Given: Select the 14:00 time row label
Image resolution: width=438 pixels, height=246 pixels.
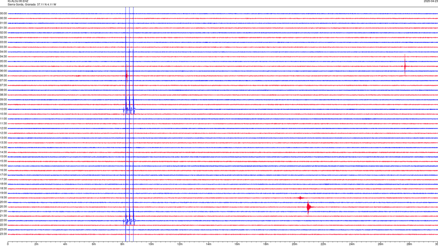Looking at the screenshot, I should click(x=3, y=148).
